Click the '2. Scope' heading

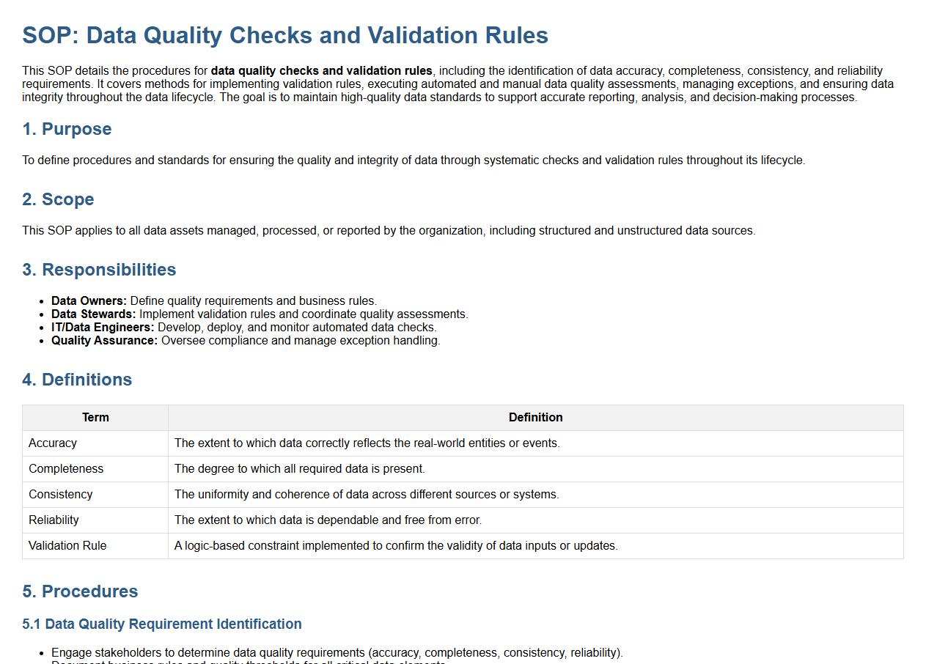click(x=58, y=199)
